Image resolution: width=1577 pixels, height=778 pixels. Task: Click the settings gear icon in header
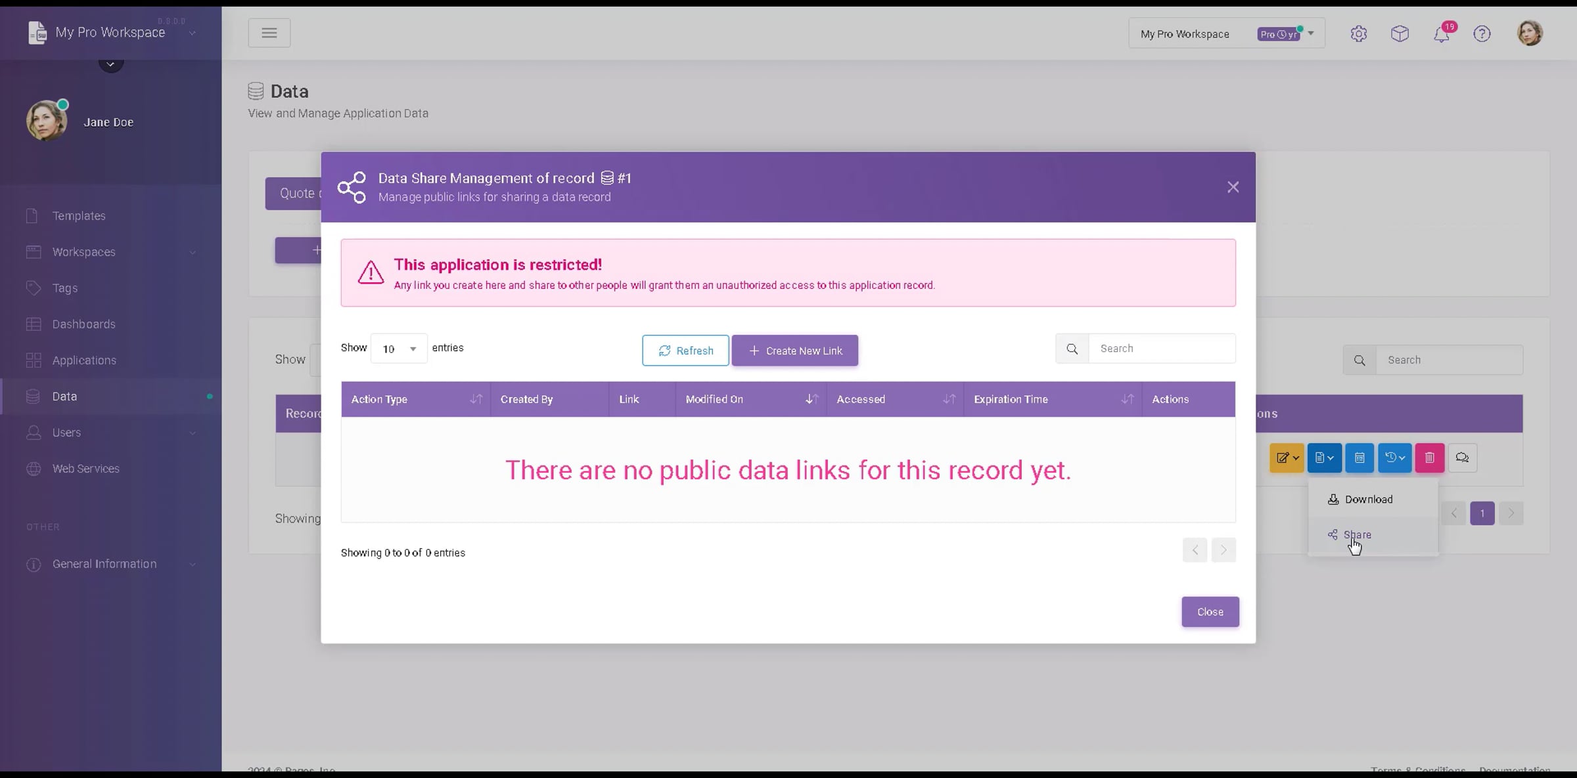point(1358,33)
